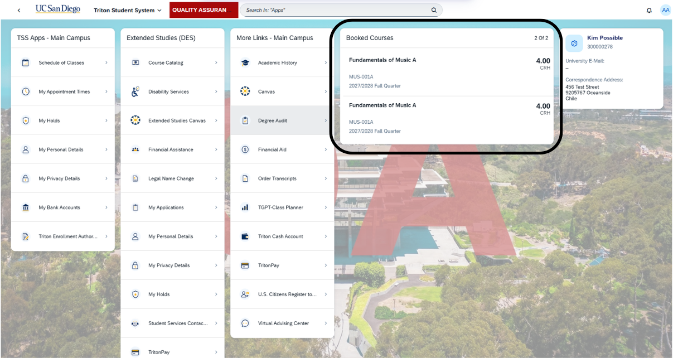
Task: Click the Kim Possible name link
Action: tap(604, 38)
